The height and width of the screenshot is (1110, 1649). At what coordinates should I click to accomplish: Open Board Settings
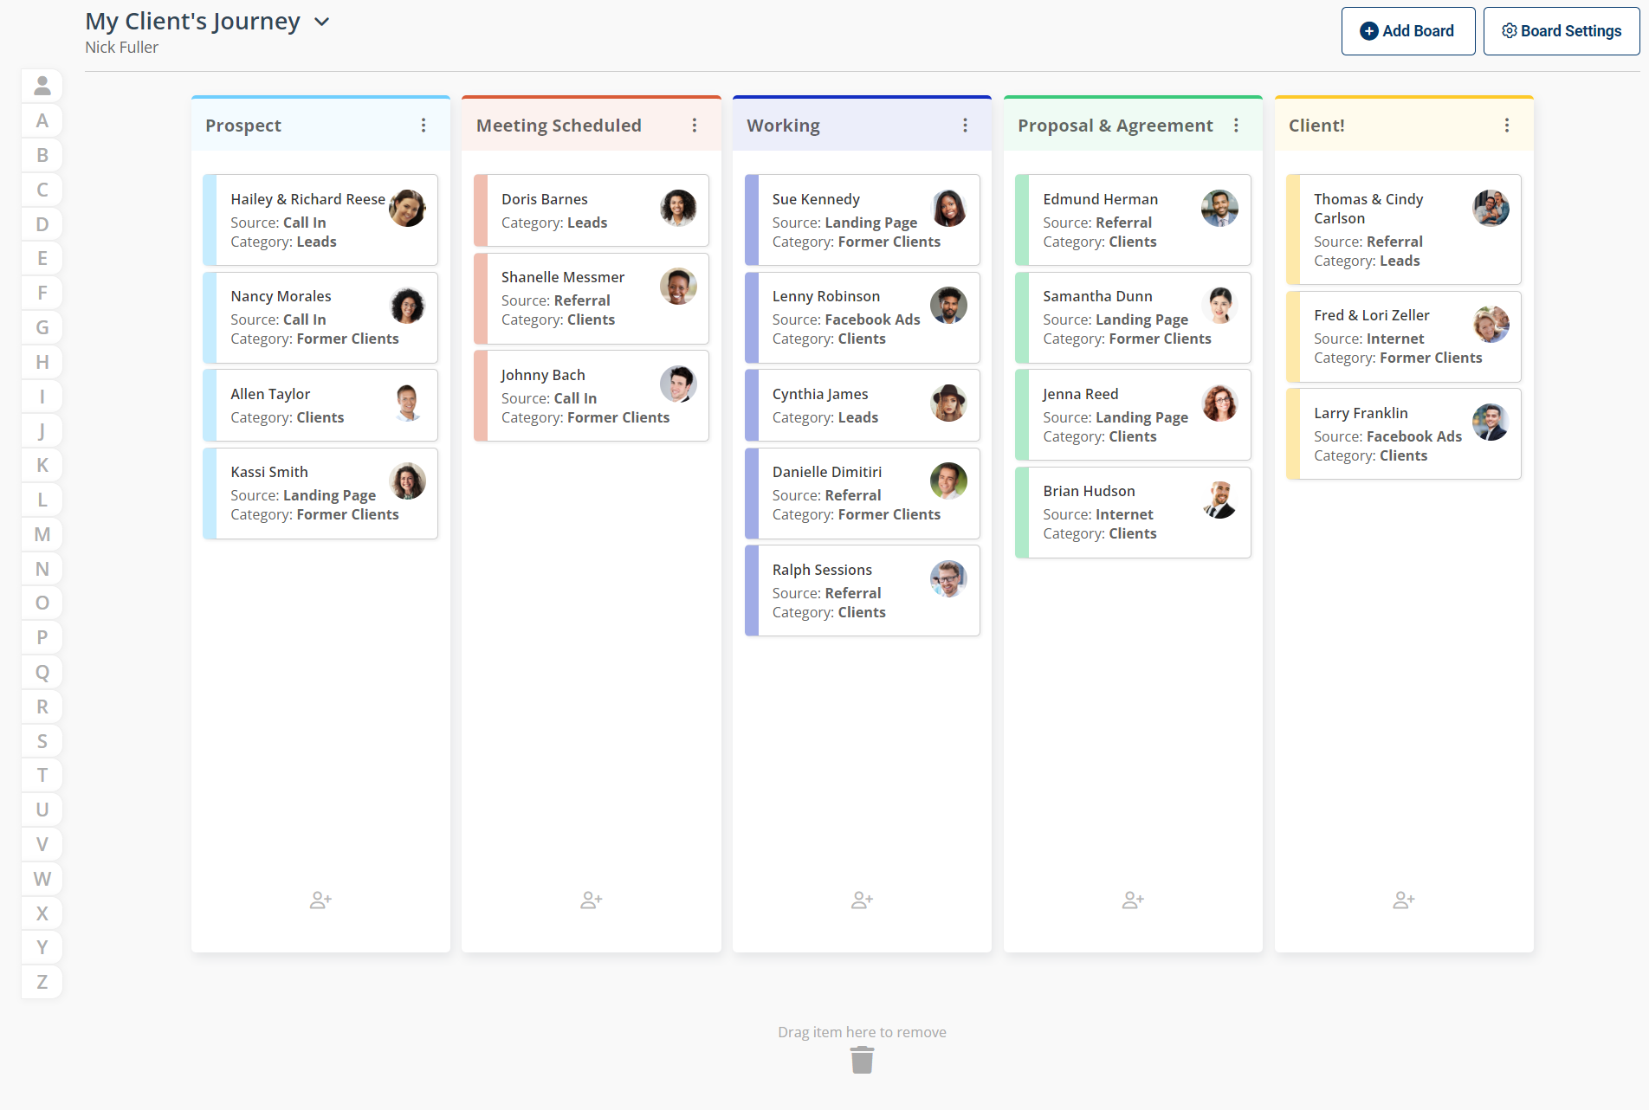tap(1562, 31)
